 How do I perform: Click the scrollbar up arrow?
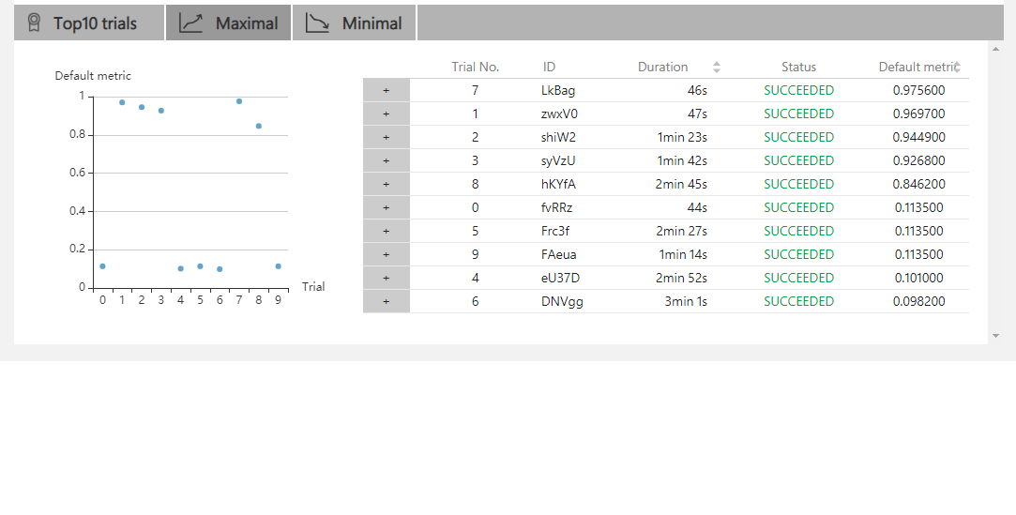995,49
